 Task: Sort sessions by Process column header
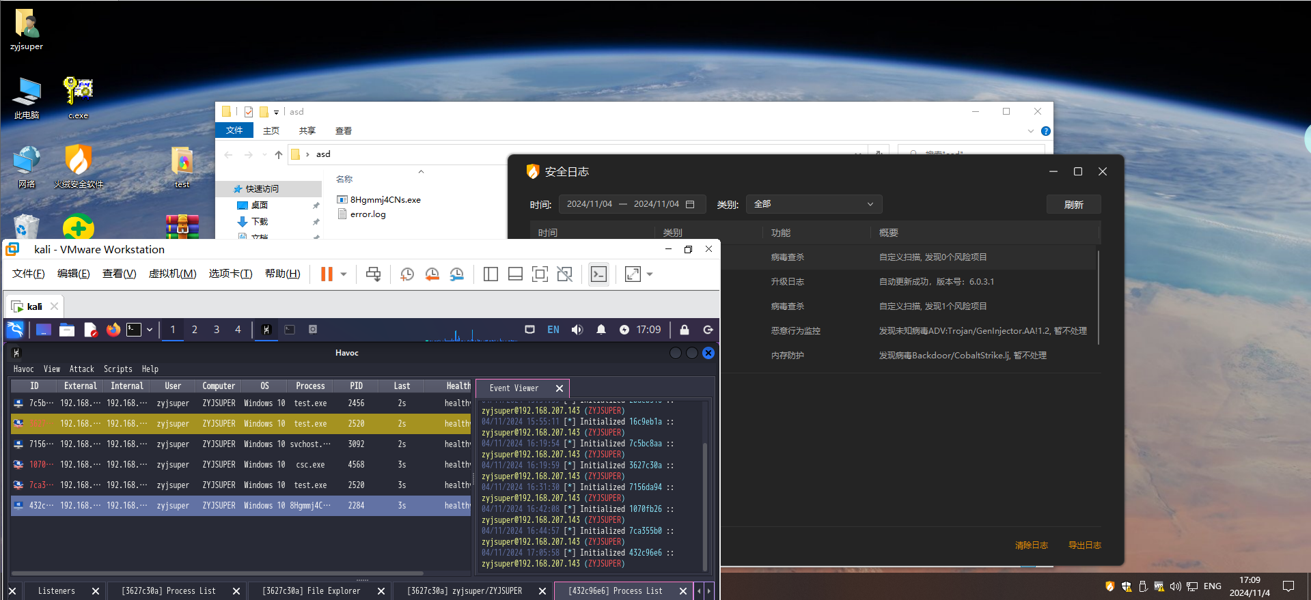pos(310,386)
